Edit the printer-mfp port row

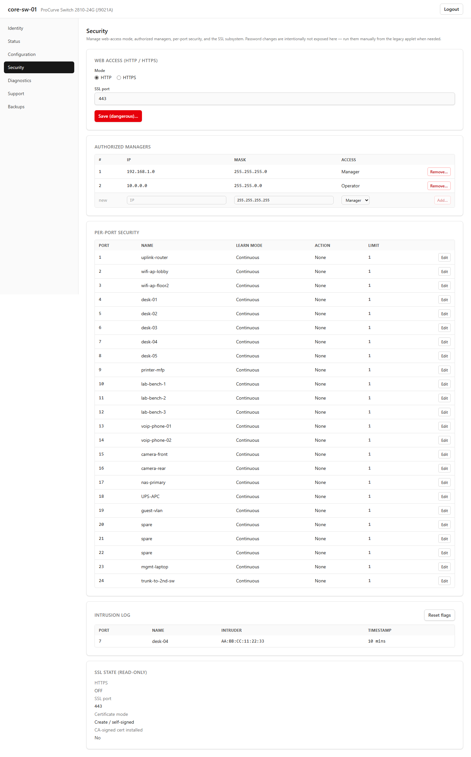tap(444, 370)
